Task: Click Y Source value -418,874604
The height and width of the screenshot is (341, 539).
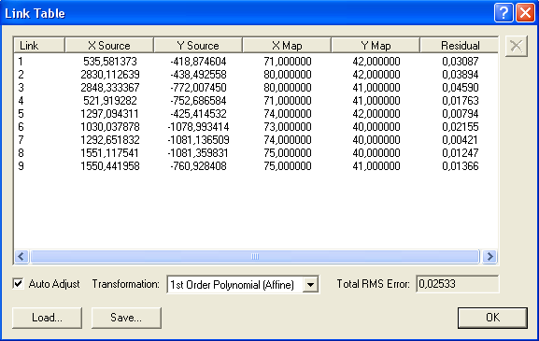Action: 198,62
